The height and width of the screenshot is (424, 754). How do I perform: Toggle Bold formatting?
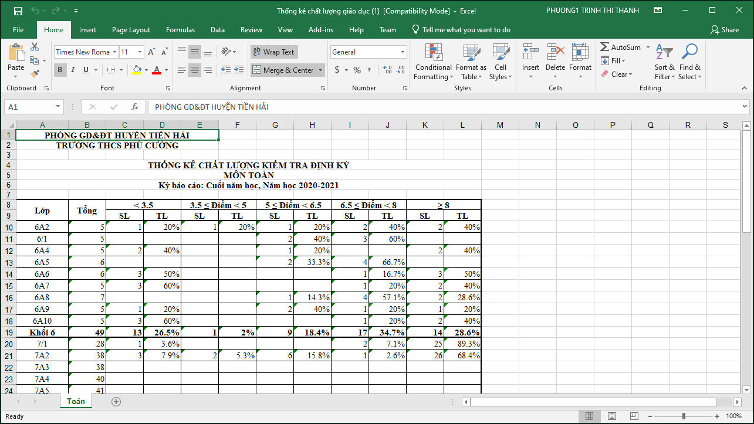tap(60, 70)
